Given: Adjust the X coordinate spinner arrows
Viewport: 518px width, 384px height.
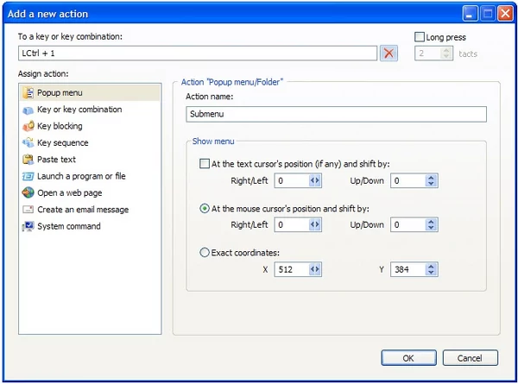Looking at the screenshot, I should click(x=315, y=269).
